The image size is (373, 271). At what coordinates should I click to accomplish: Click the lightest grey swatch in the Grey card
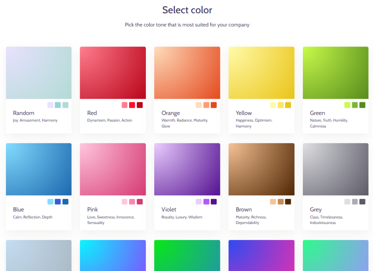point(347,202)
